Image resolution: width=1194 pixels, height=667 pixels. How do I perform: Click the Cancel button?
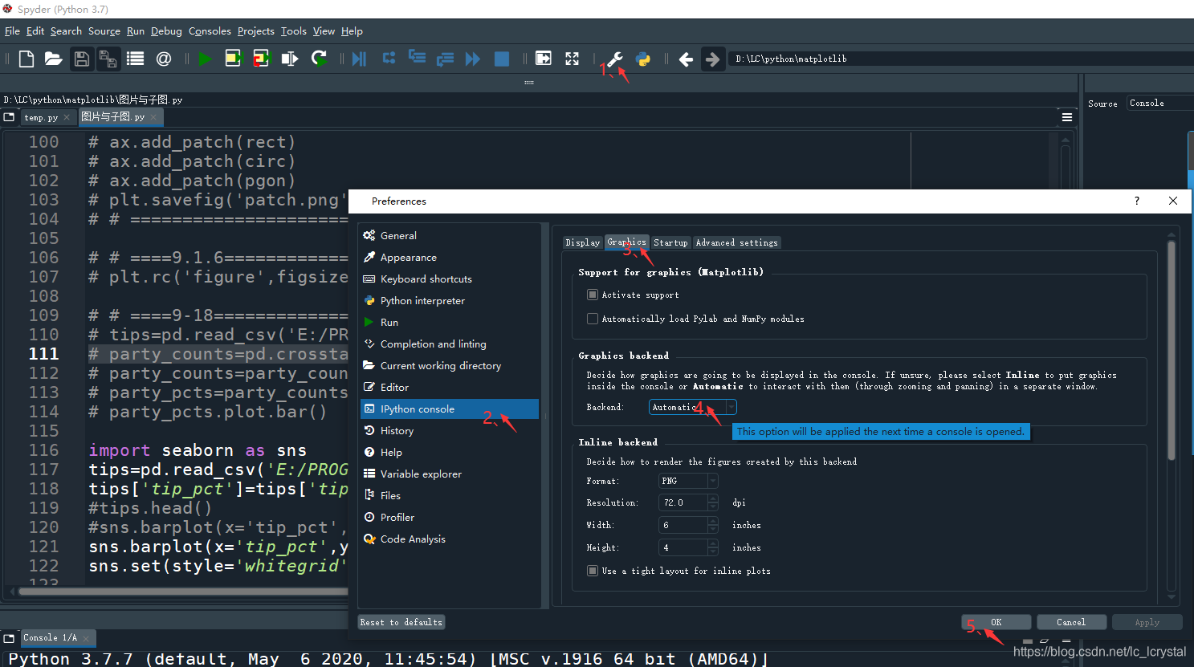click(x=1071, y=622)
